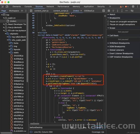Screen dimensions: 140x134
Task: Open the navigator pane three-dot options menu
Action: [26, 11]
